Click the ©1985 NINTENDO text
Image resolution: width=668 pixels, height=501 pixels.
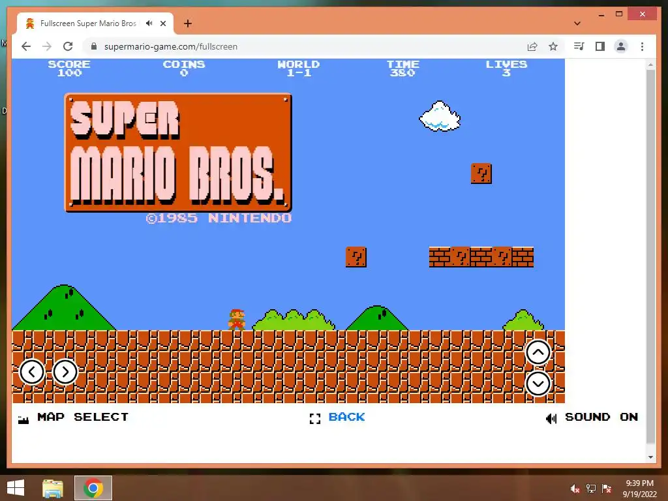click(219, 218)
